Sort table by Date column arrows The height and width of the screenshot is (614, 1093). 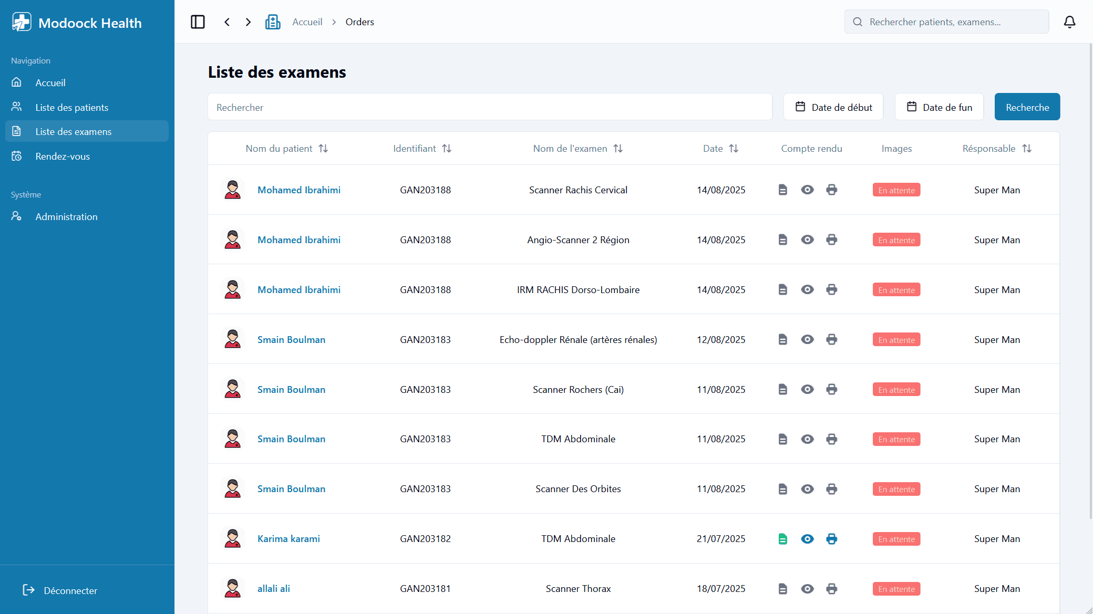(734, 149)
